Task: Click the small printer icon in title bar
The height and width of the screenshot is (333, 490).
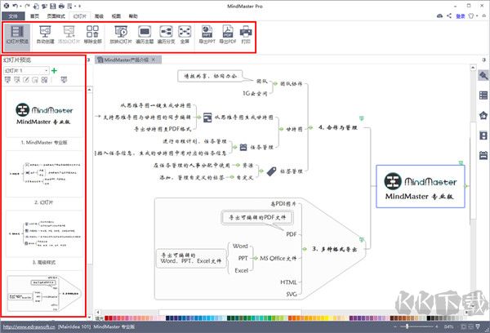Action: tap(61, 6)
